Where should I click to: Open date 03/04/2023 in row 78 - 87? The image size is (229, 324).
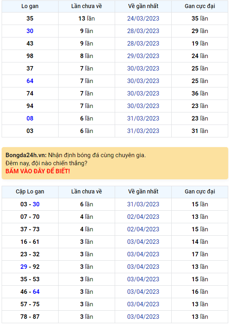143,317
